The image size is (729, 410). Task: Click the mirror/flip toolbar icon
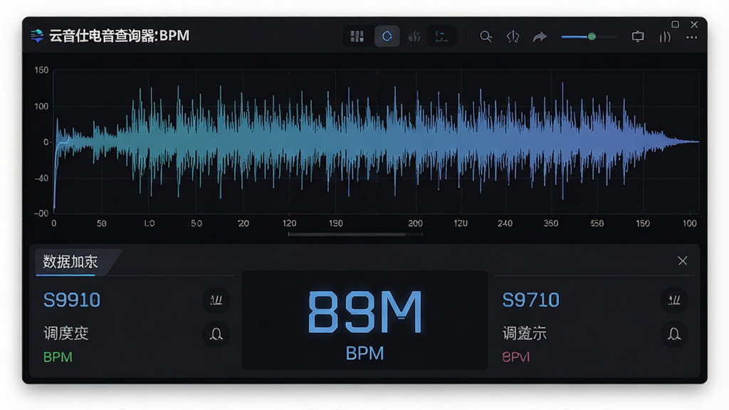(x=513, y=36)
